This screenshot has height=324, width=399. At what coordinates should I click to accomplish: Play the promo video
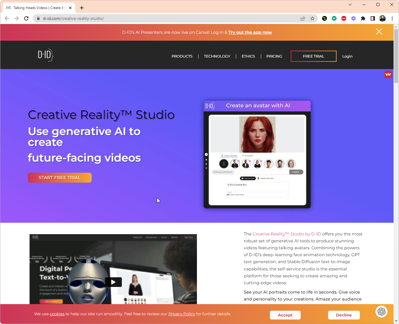113,282
